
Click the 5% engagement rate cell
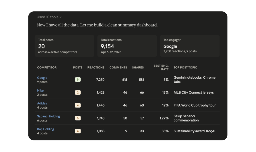coord(166,80)
